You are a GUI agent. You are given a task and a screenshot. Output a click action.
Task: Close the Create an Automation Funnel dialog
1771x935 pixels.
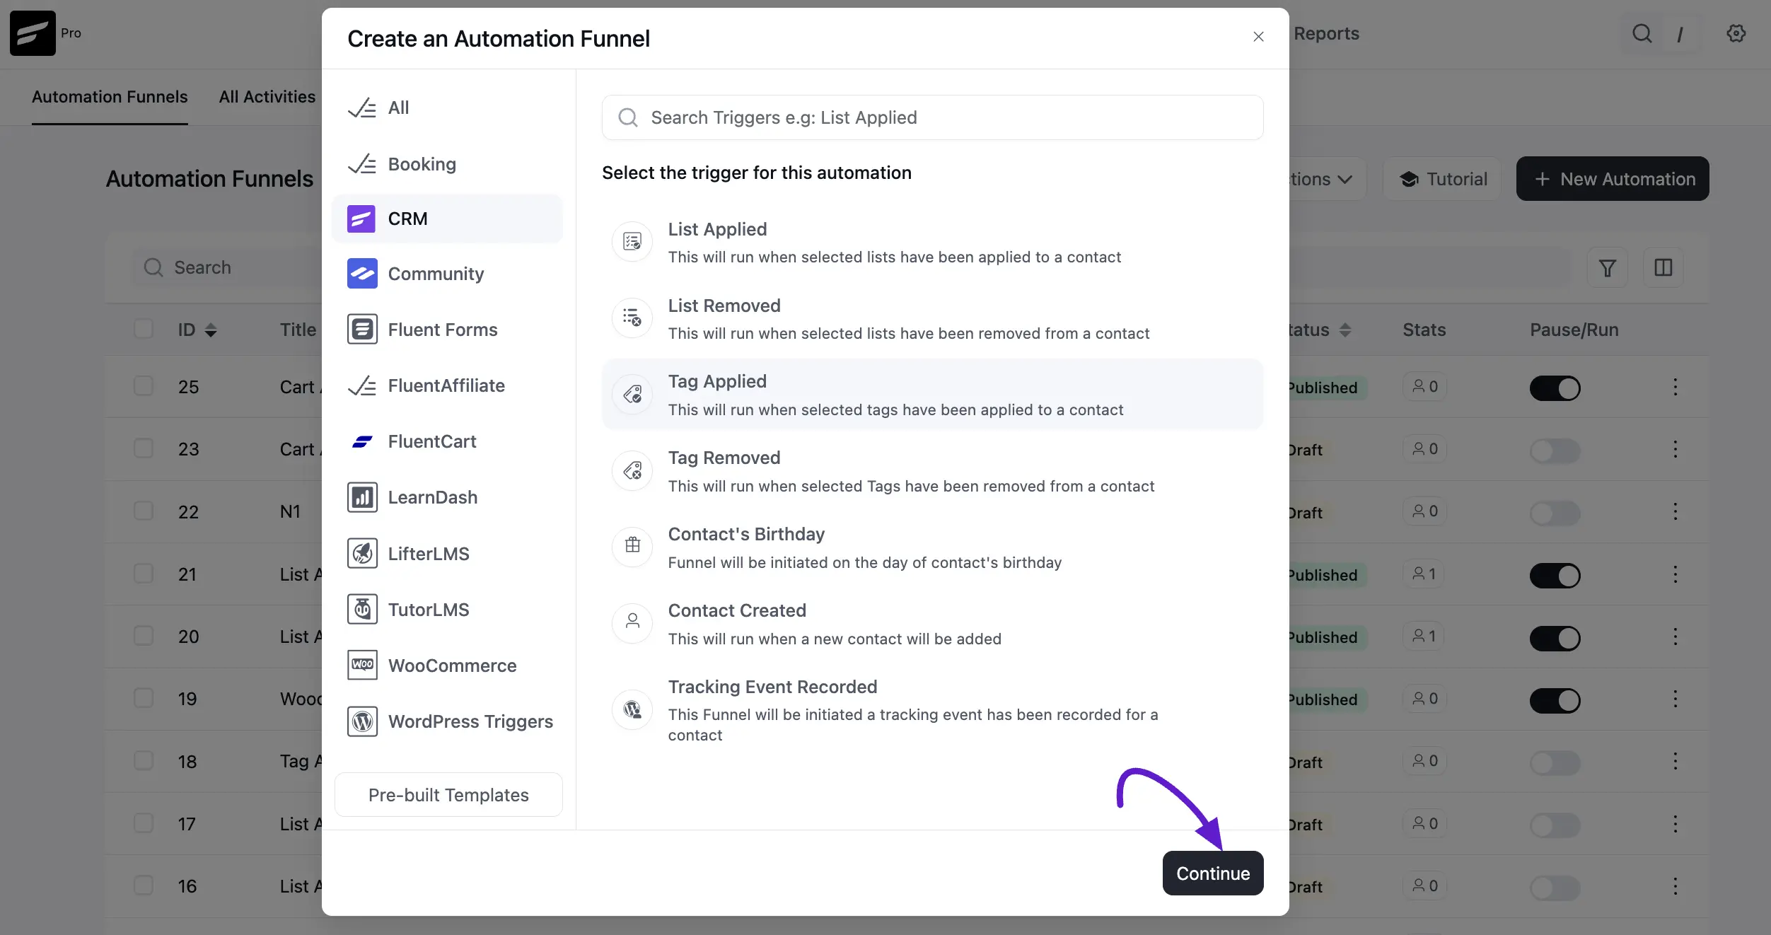tap(1258, 37)
